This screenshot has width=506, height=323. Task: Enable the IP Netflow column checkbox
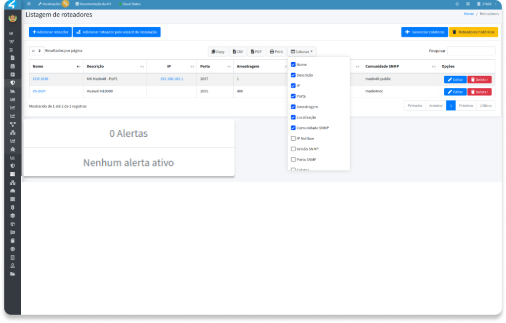(294, 139)
